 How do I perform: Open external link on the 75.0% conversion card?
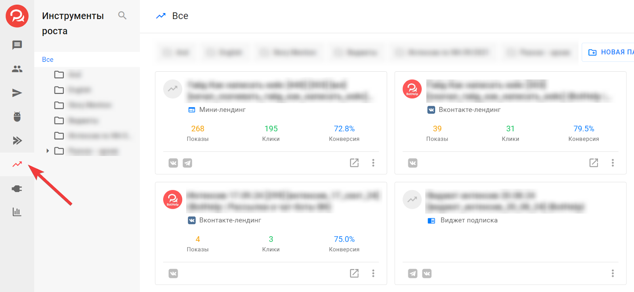[x=354, y=273]
